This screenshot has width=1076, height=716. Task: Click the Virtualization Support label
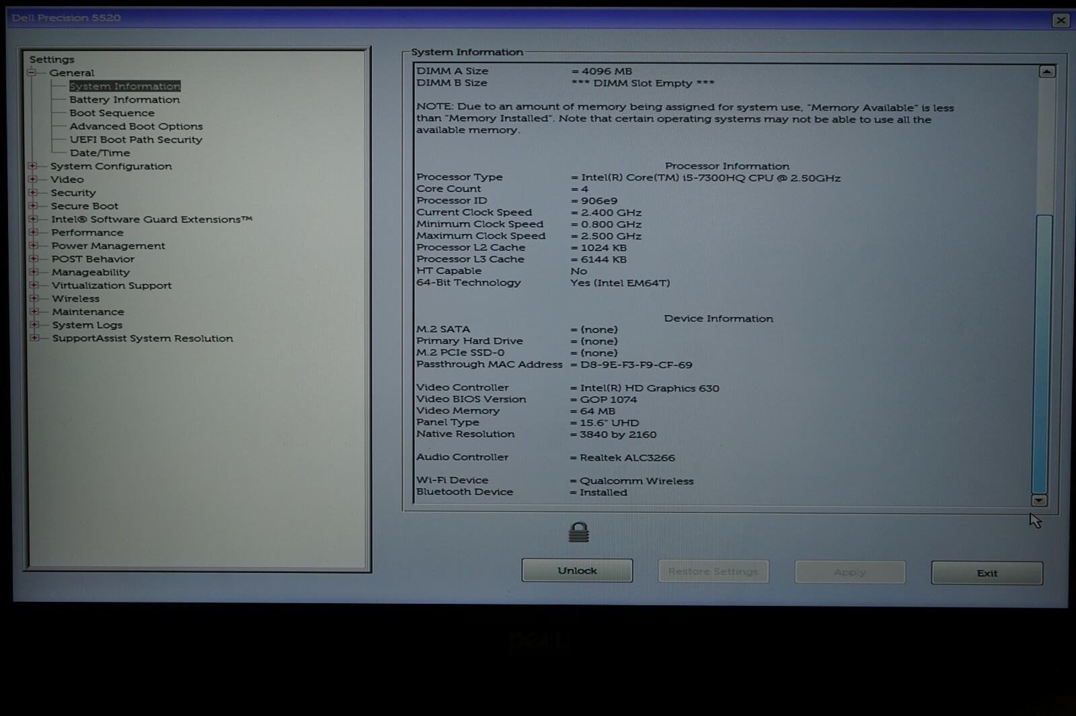112,285
